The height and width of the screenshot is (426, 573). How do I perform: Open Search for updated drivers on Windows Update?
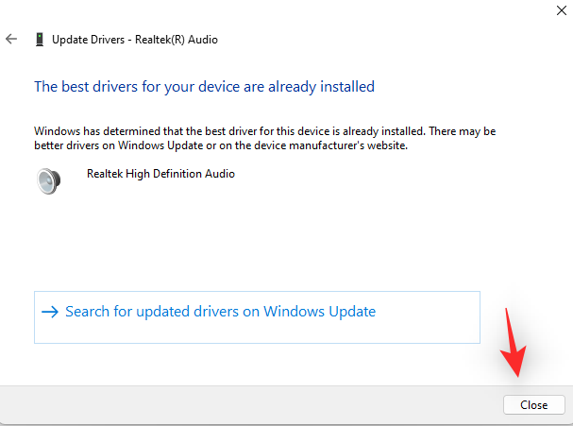tap(220, 312)
